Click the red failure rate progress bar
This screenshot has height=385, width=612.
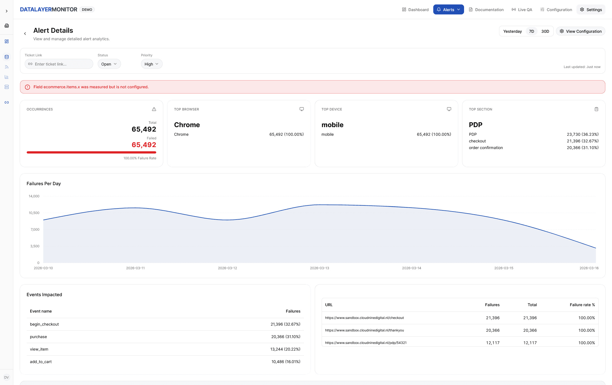tap(91, 152)
